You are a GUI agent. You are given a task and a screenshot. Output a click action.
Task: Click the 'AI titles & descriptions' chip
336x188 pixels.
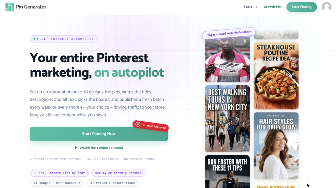113,183
